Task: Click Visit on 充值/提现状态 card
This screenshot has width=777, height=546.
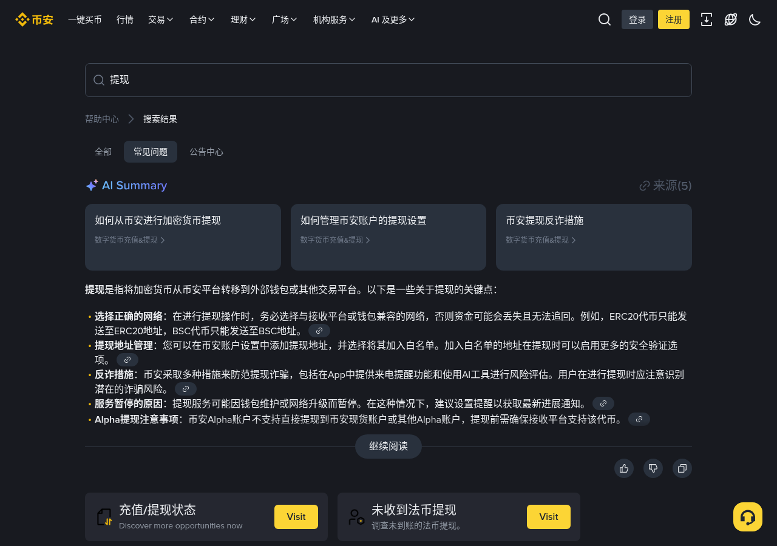Action: point(296,517)
